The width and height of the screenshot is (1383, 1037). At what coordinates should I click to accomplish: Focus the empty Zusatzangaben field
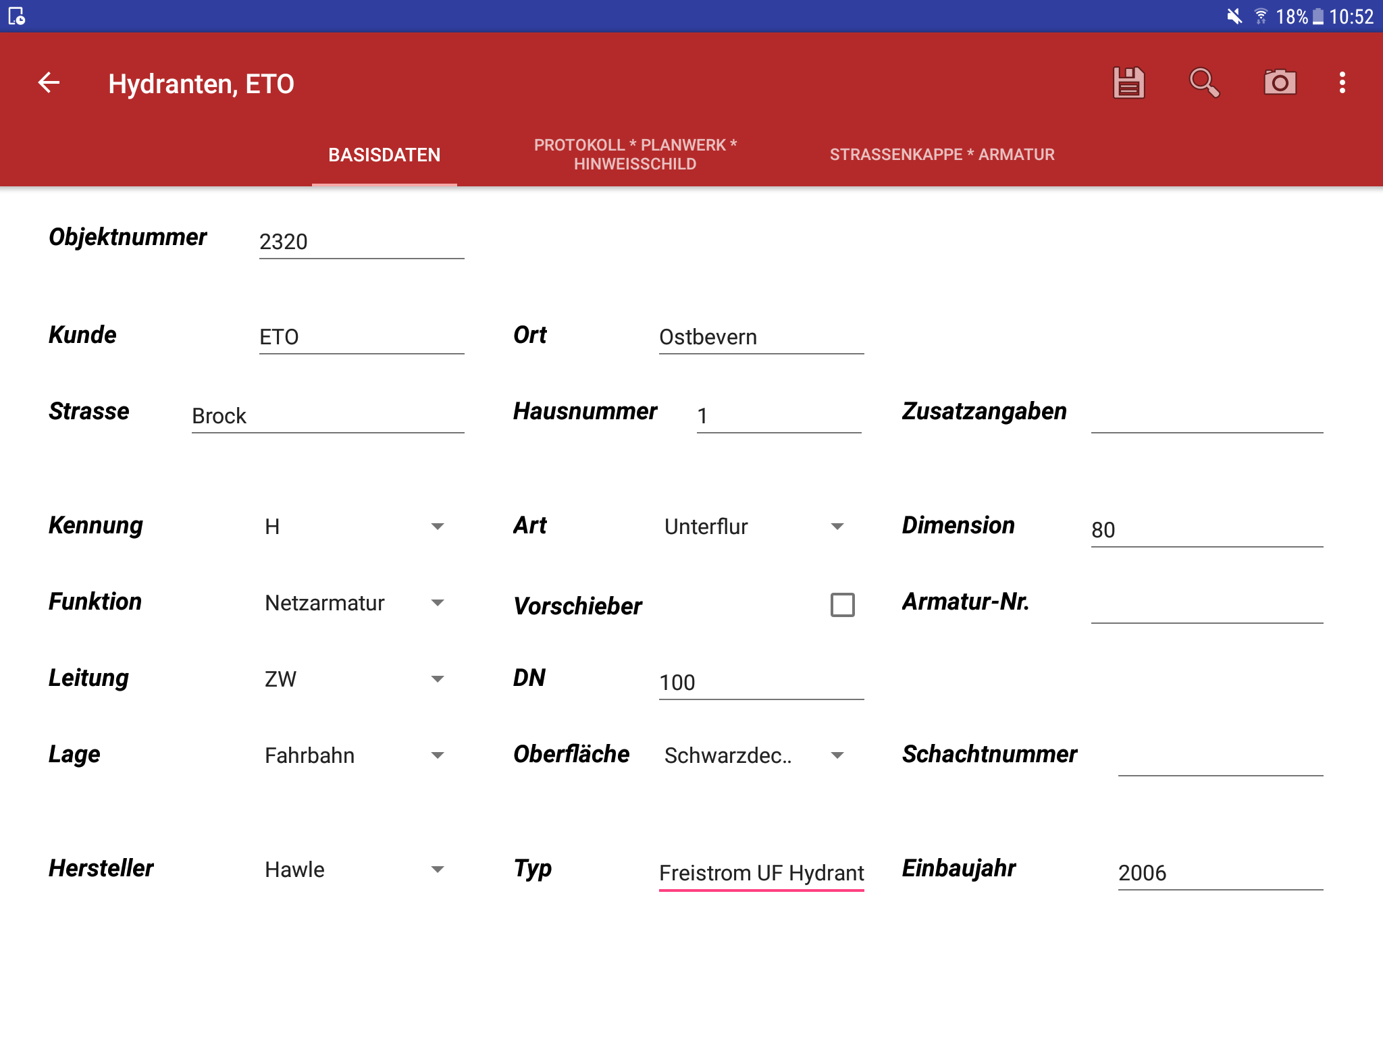[1207, 415]
